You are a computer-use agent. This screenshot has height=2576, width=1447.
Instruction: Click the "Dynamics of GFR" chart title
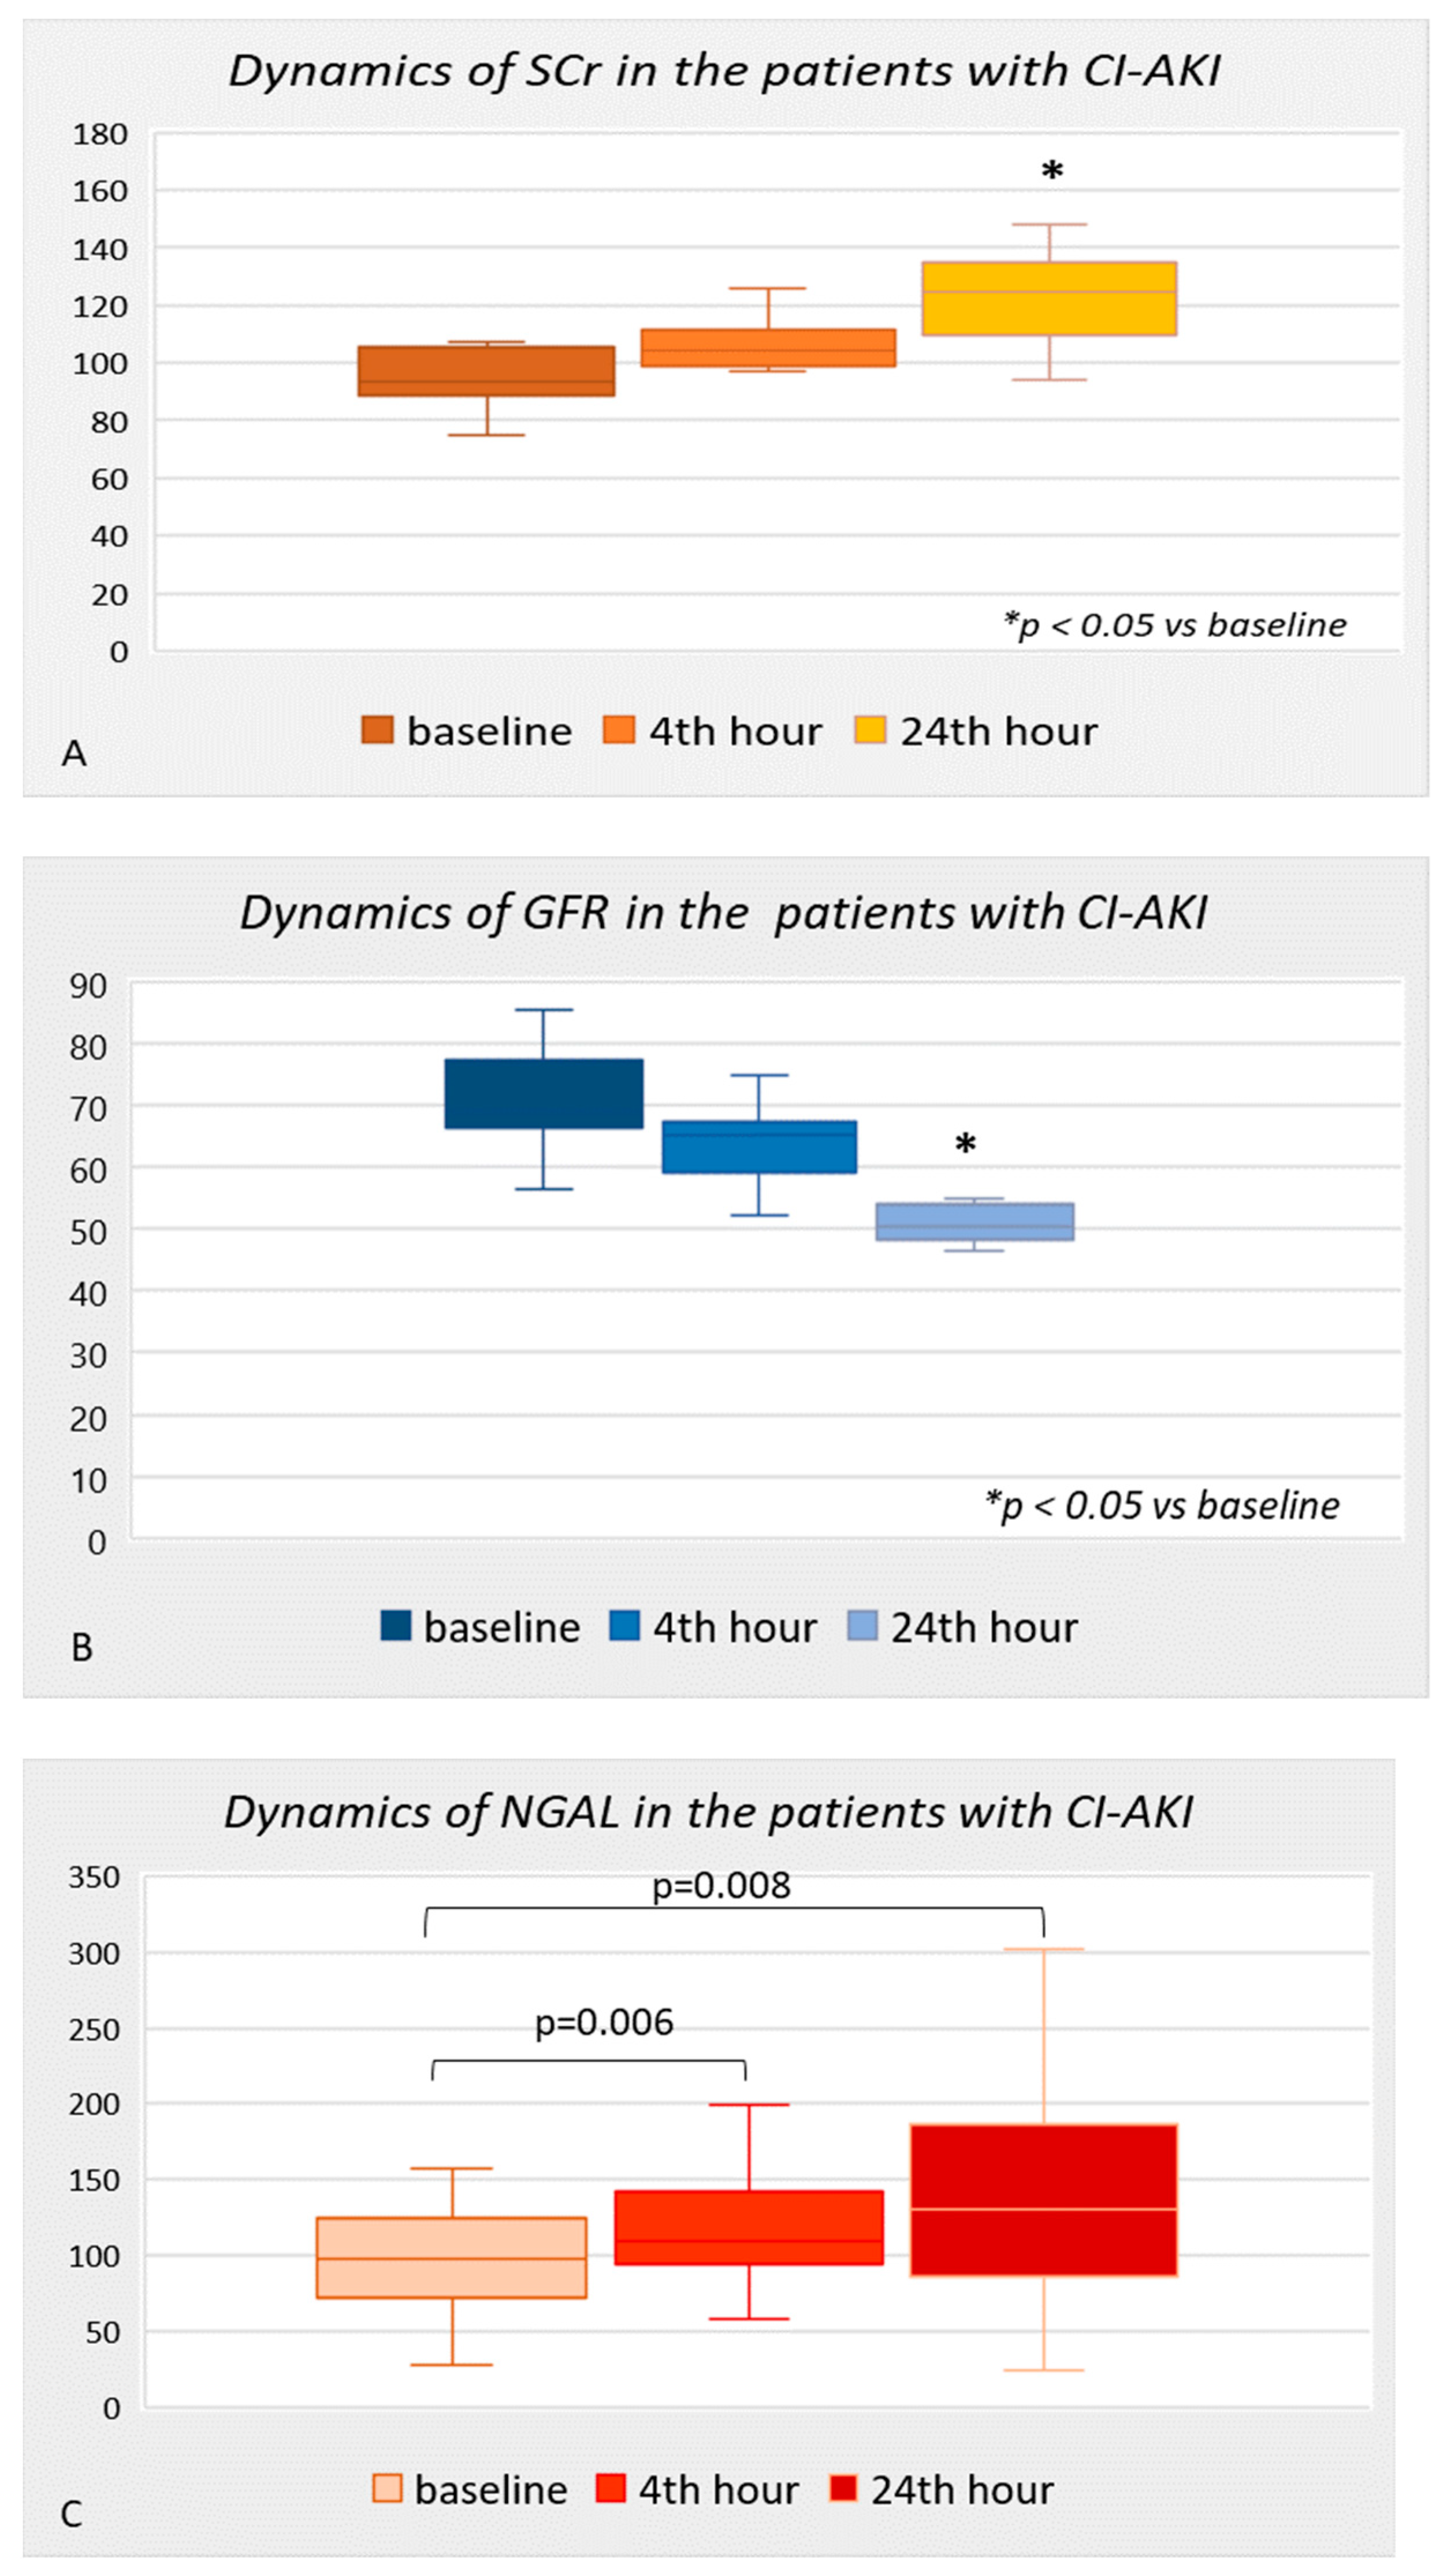coord(724,913)
